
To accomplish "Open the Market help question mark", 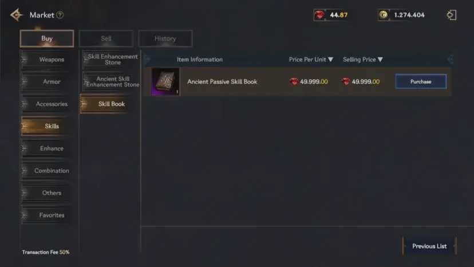I will click(x=60, y=15).
